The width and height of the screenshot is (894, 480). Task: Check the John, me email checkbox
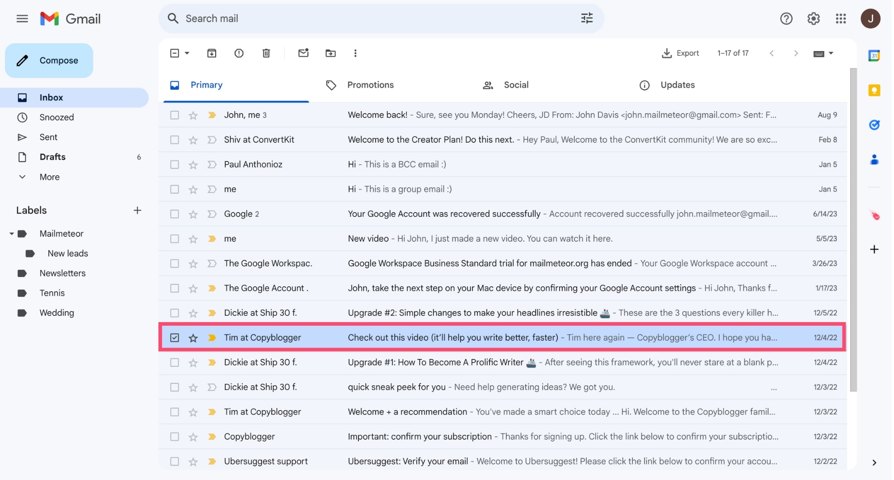175,115
